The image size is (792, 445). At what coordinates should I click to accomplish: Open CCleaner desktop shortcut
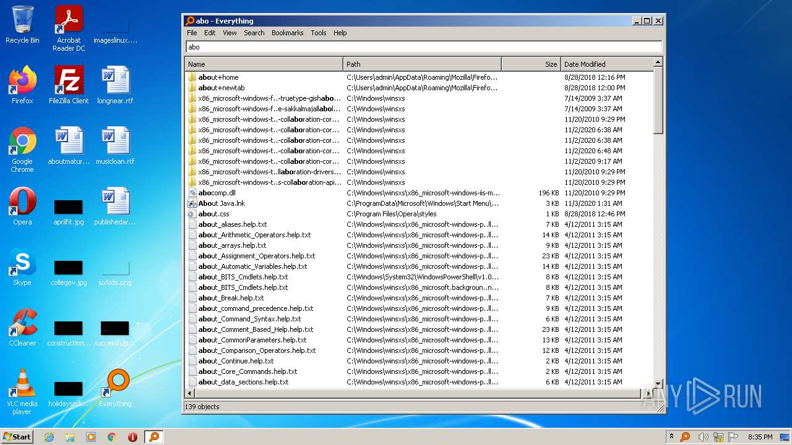(22, 328)
